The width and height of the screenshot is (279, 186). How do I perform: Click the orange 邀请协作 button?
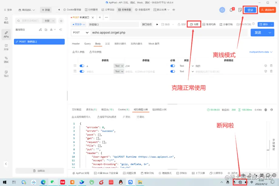(x=267, y=10)
